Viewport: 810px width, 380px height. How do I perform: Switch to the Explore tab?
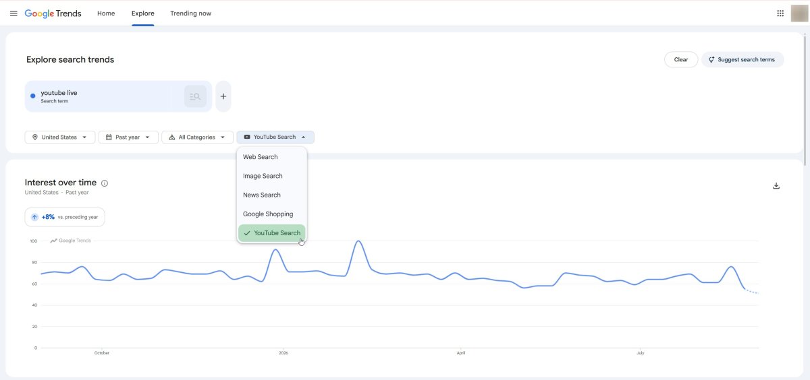pos(143,13)
